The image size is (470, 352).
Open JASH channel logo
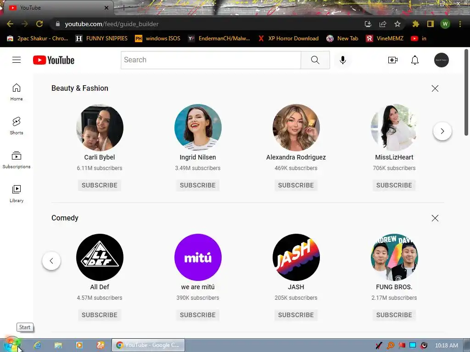[x=296, y=257]
